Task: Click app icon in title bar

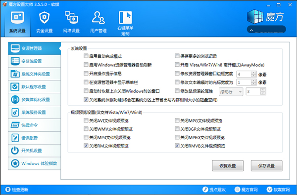Action: (x=5, y=4)
